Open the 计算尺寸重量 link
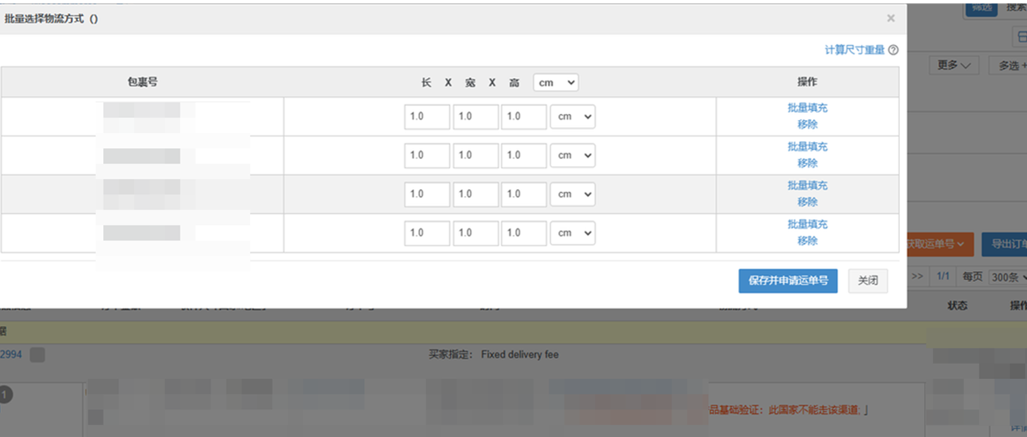Image resolution: width=1027 pixels, height=437 pixels. click(854, 50)
